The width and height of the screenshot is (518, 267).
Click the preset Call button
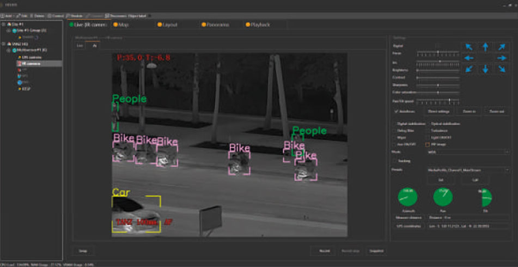pos(475,180)
